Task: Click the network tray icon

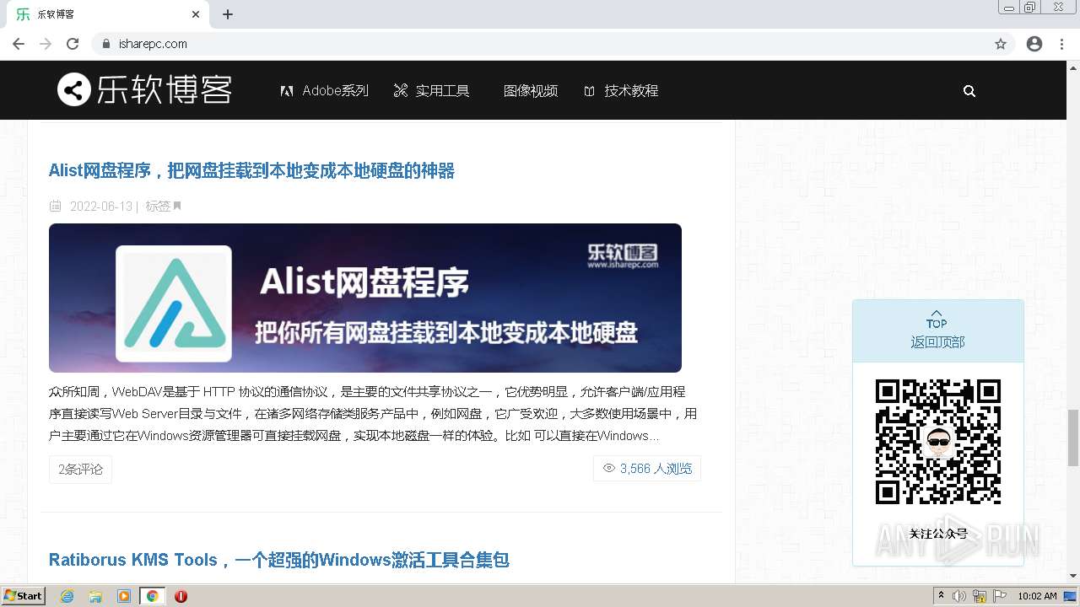Action: 980,596
